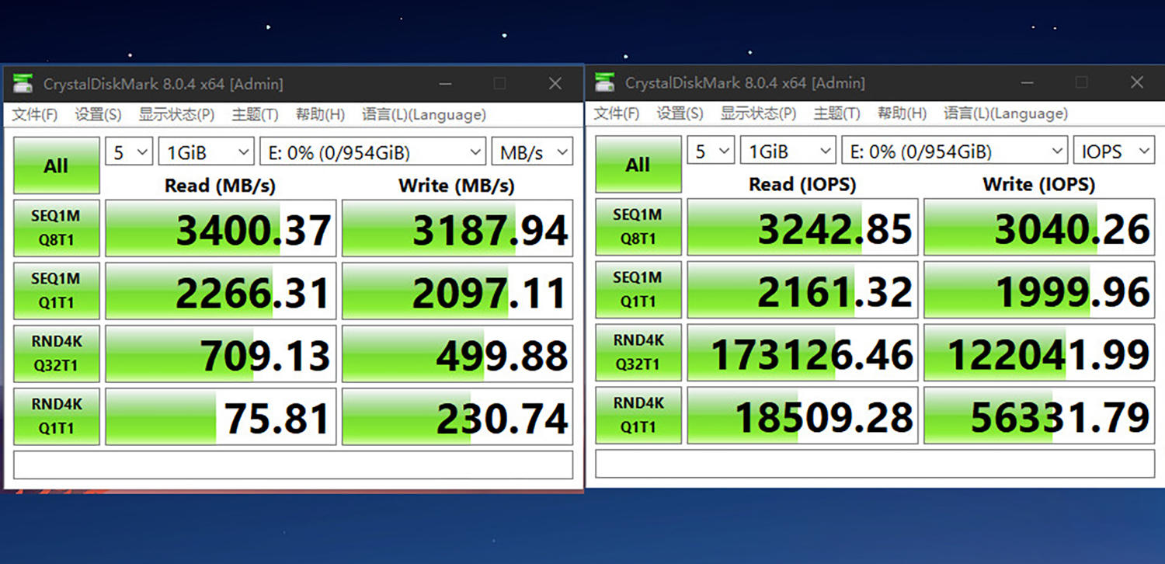Click the 18509.28 IOPS read result
Viewport: 1165px width, 564px height.
[x=802, y=416]
